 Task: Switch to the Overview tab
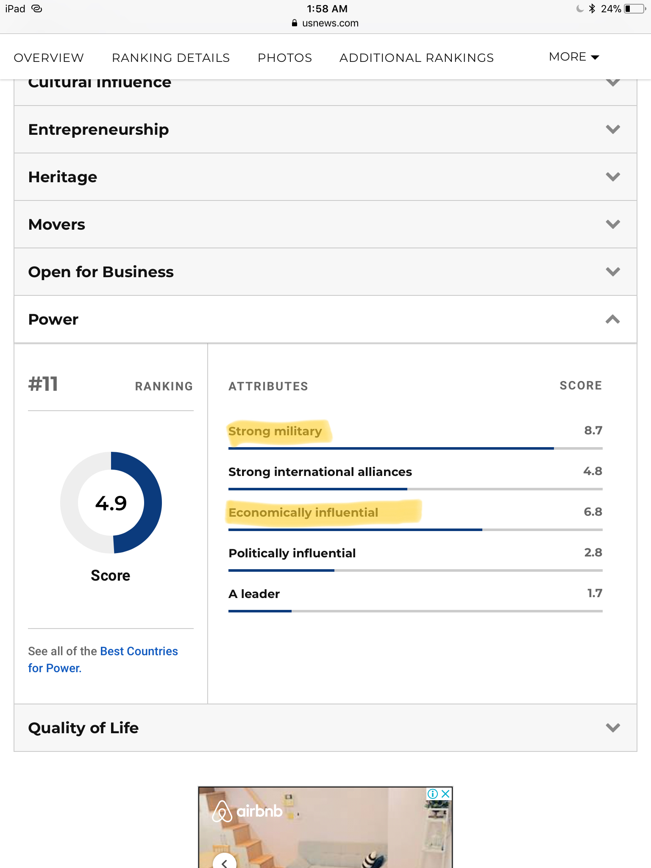point(49,58)
